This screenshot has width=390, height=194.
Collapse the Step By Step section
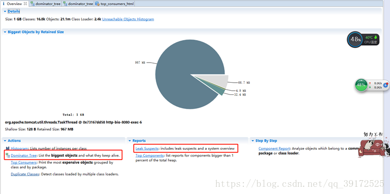pyautogui.click(x=253, y=141)
